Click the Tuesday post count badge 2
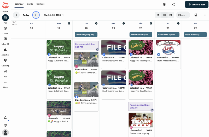The width and height of the screenshot is (209, 137). point(96,24)
